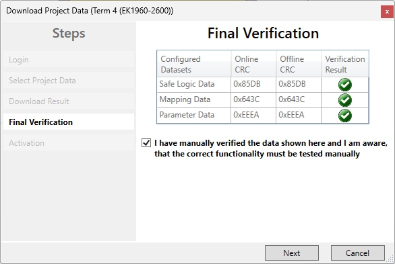Click the green checkmark for Safe Logic Data
Screen dimensions: 395x264
click(345, 85)
